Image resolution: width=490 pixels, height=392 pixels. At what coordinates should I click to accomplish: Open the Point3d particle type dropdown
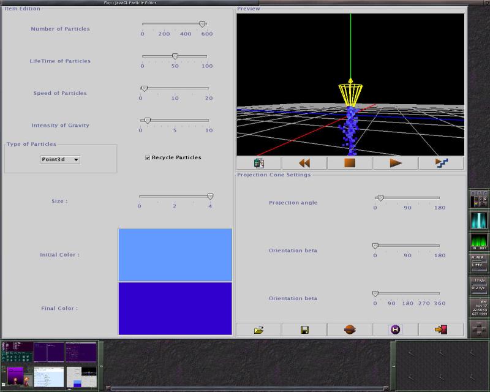pos(60,160)
